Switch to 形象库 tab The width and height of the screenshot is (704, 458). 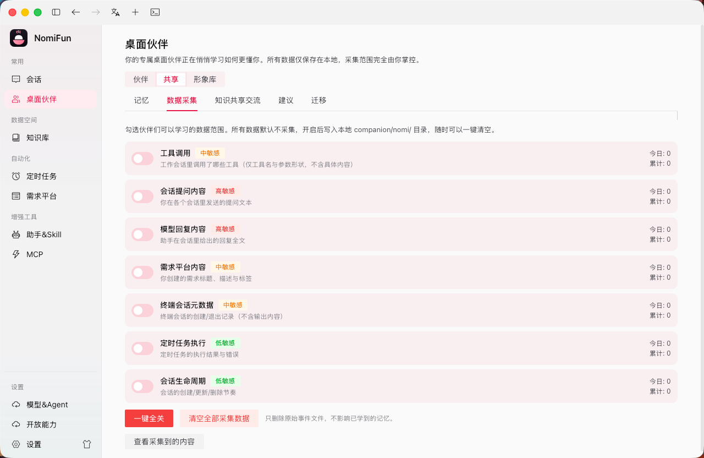tap(205, 79)
